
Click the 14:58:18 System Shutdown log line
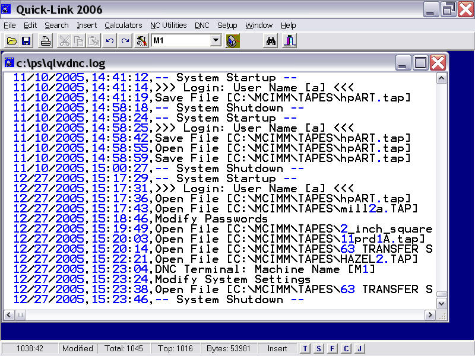tap(159, 107)
